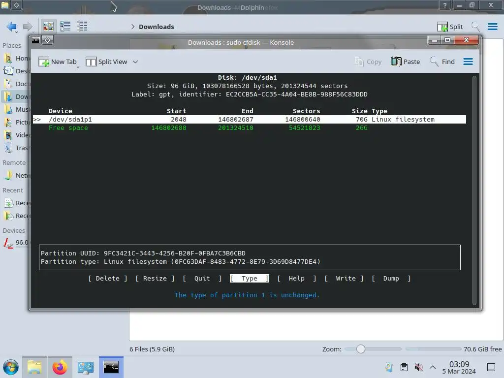Choose Write in cfdisk menu
504x378 pixels.
point(344,279)
